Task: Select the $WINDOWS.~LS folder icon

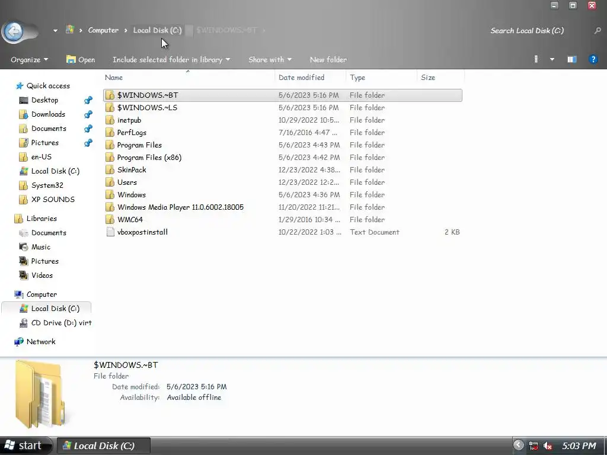Action: click(x=110, y=108)
